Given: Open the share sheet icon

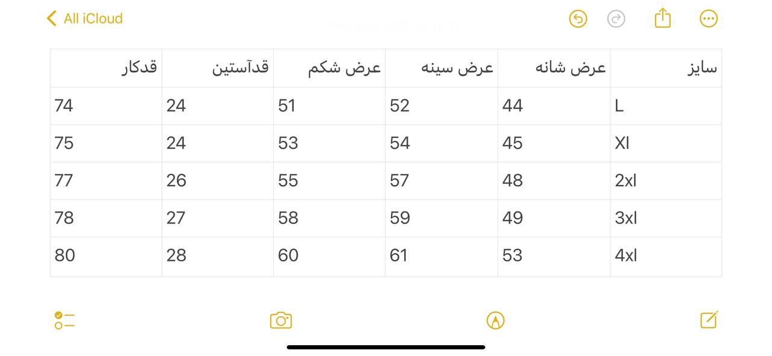Looking at the screenshot, I should [662, 18].
